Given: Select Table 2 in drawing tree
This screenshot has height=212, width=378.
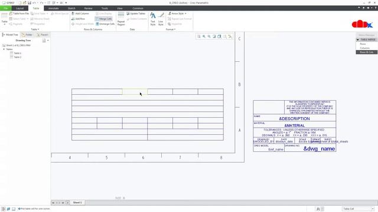Looking at the screenshot, I should [x=16, y=57].
